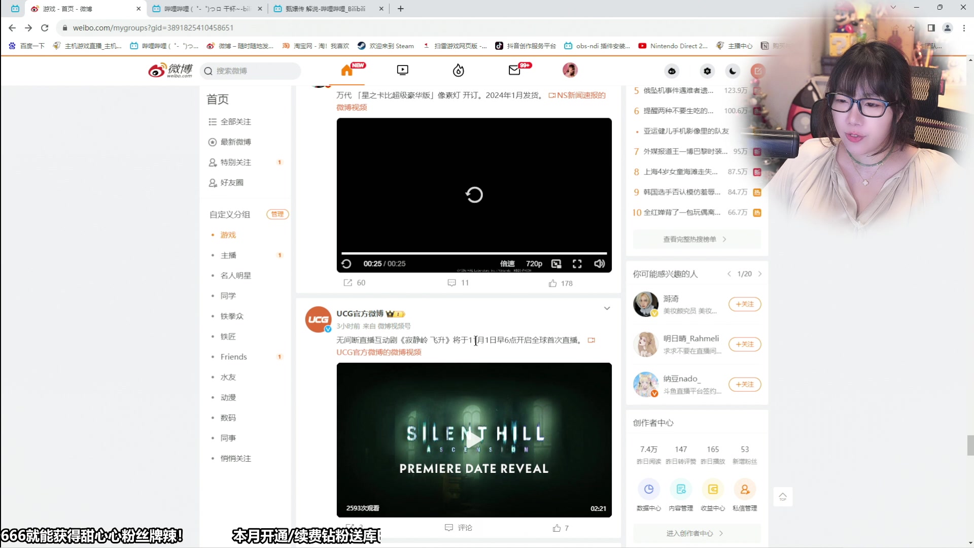This screenshot has height=548, width=974.
Task: Open the Weibo video channel play icon
Action: pos(402,70)
